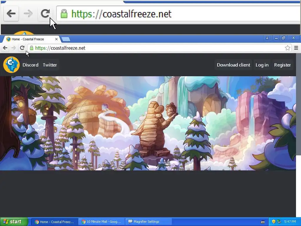
Task: Click the tray icon beside the shield
Action: click(279, 222)
